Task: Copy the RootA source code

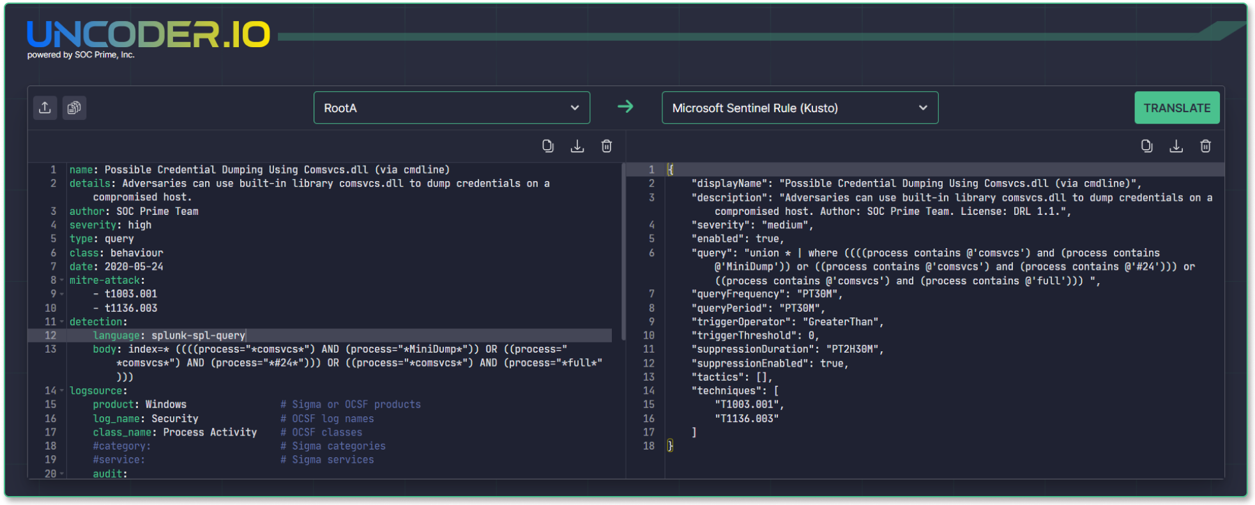Action: click(x=548, y=146)
